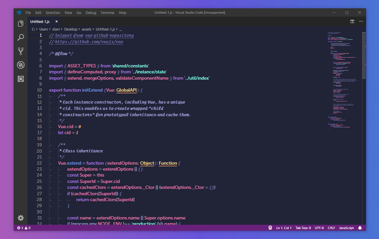
Task: Click the stanl breadcrumb segment
Action: (x=56, y=29)
